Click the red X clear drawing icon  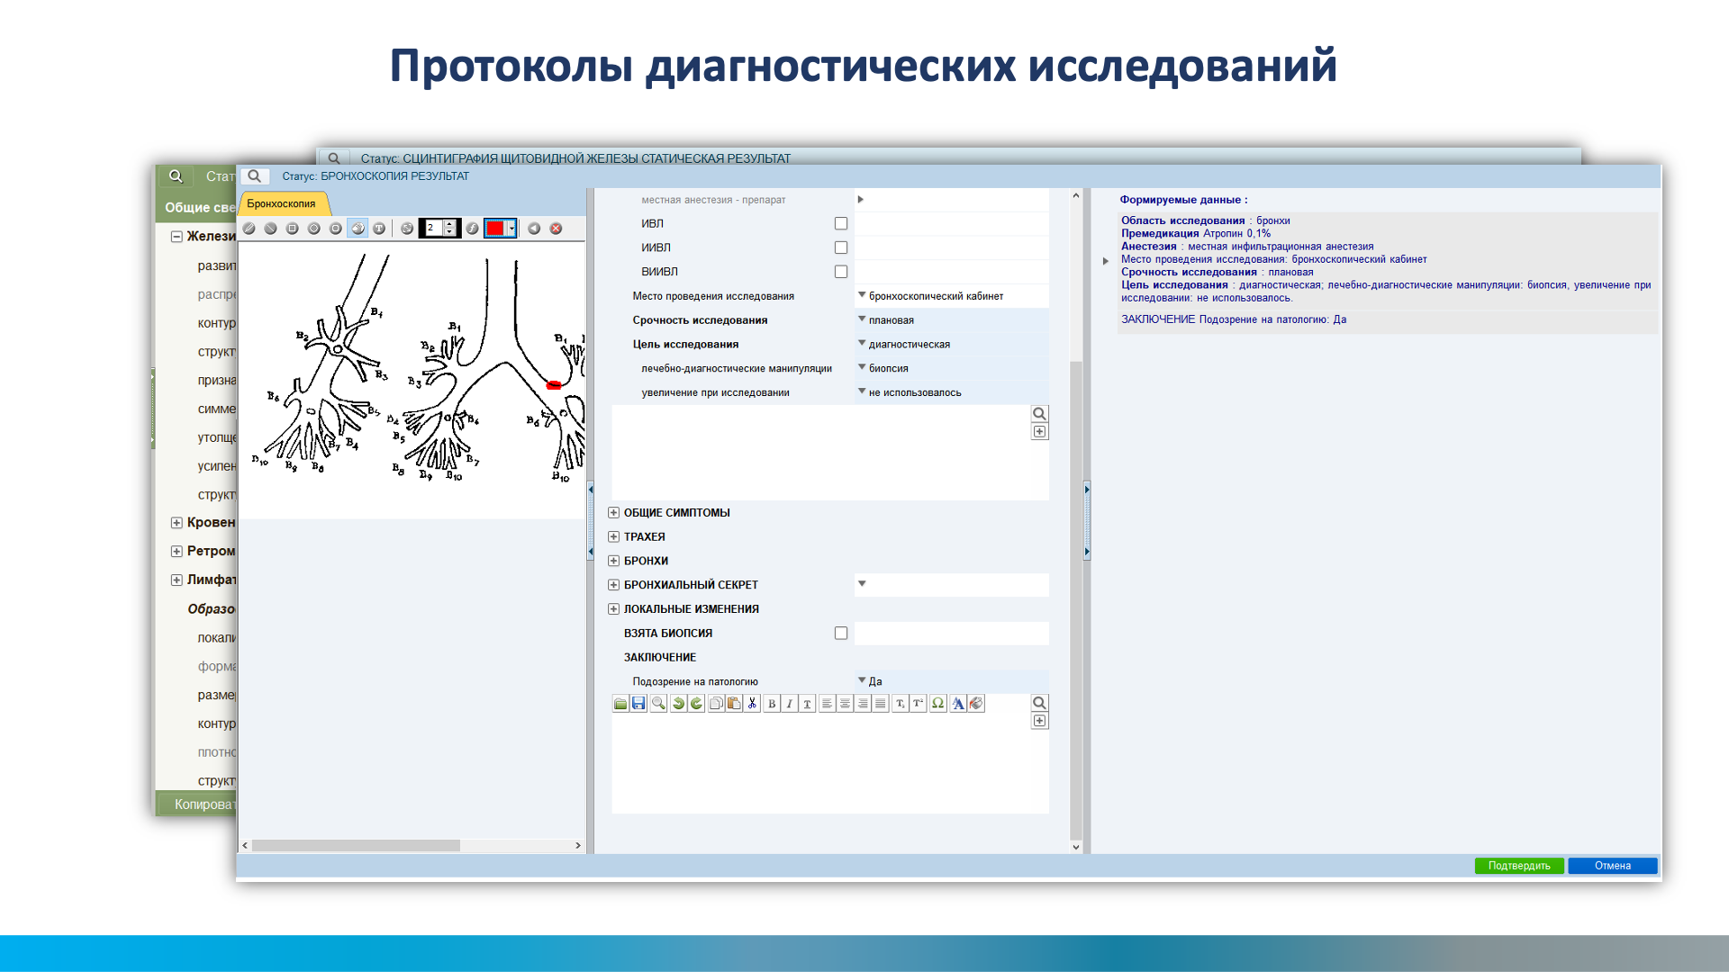tap(557, 229)
